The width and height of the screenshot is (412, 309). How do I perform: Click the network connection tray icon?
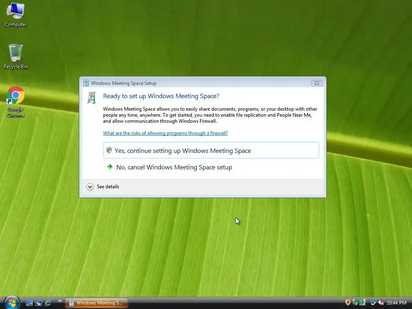pos(373,303)
